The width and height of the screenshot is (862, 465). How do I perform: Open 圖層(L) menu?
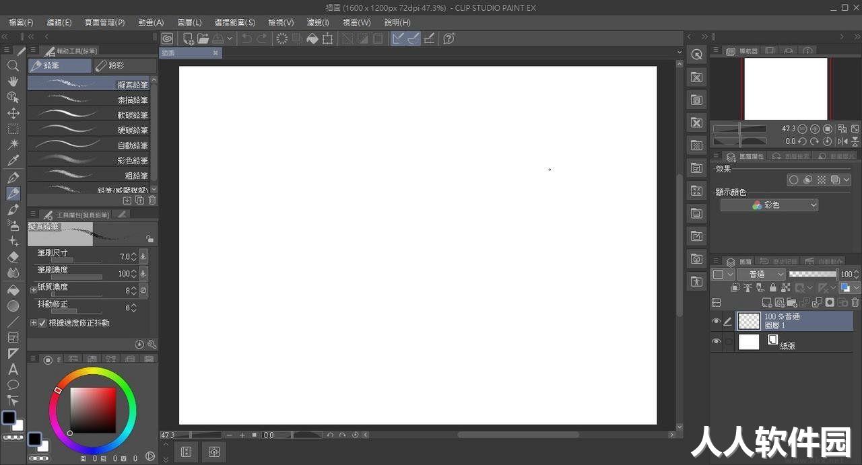[189, 22]
